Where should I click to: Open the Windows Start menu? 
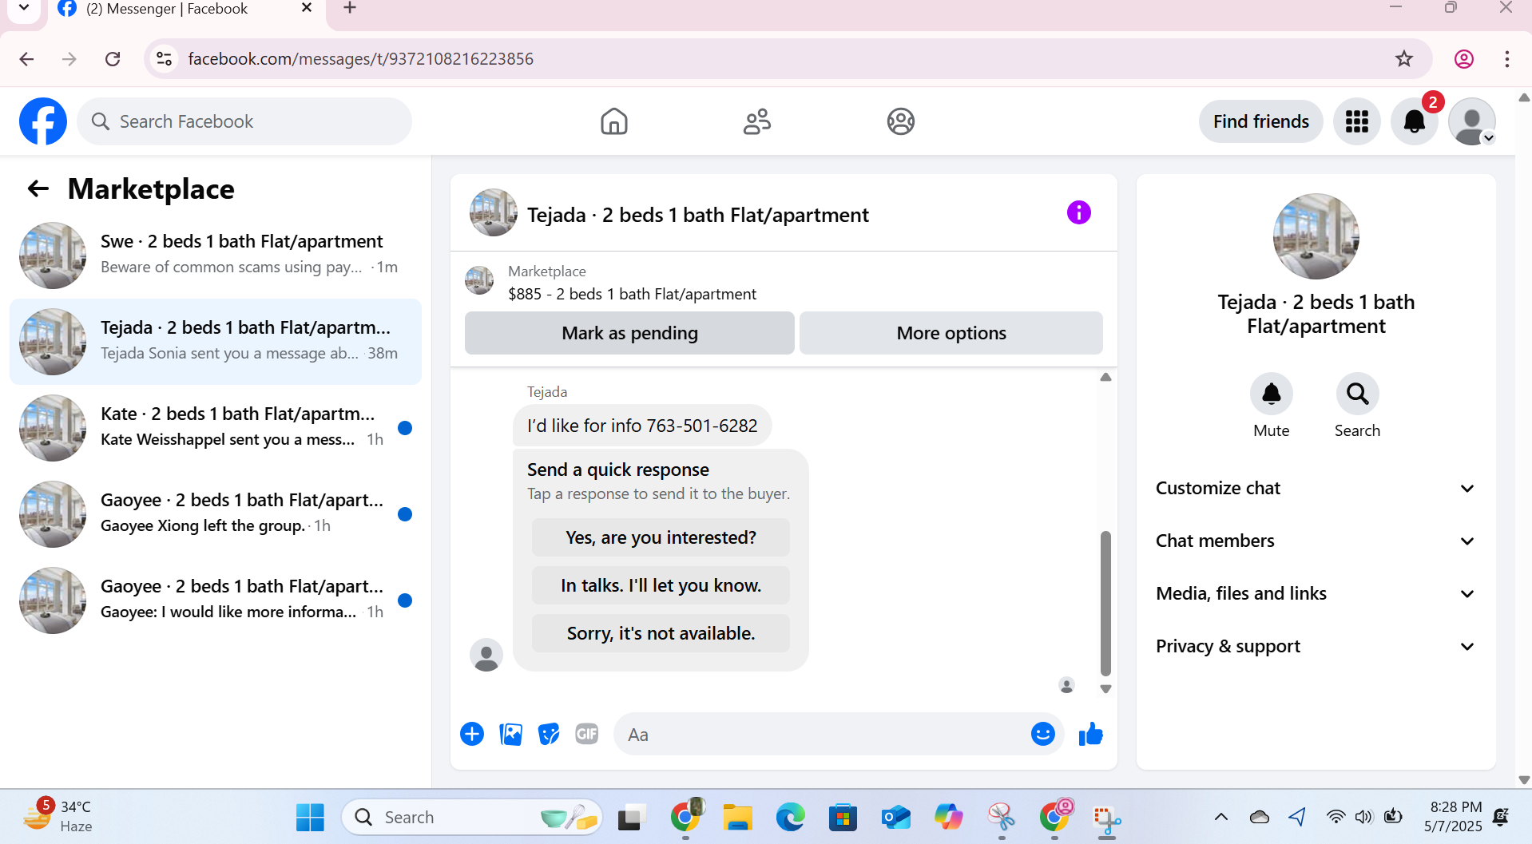pyautogui.click(x=309, y=817)
